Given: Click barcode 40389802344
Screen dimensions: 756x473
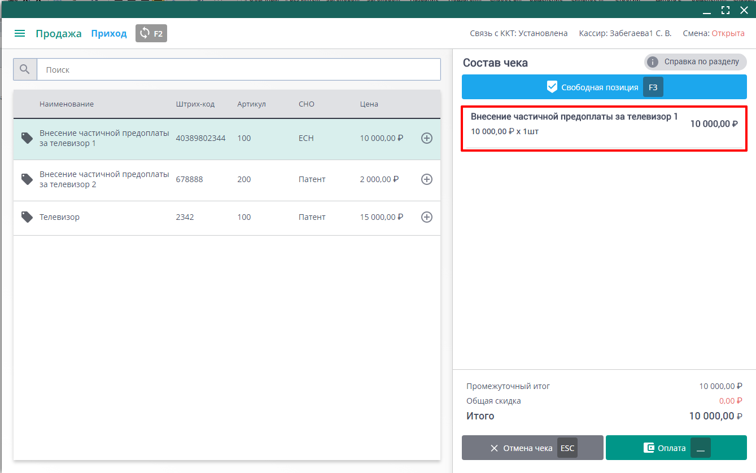Looking at the screenshot, I should [200, 138].
